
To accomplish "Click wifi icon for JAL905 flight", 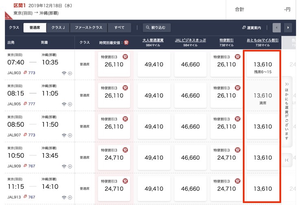I will point(64,104).
